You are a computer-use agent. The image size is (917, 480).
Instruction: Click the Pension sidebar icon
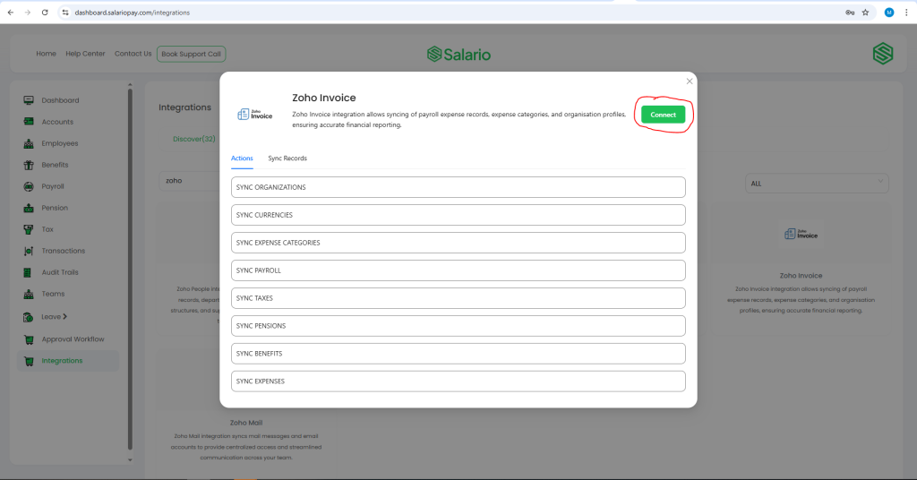[28, 208]
